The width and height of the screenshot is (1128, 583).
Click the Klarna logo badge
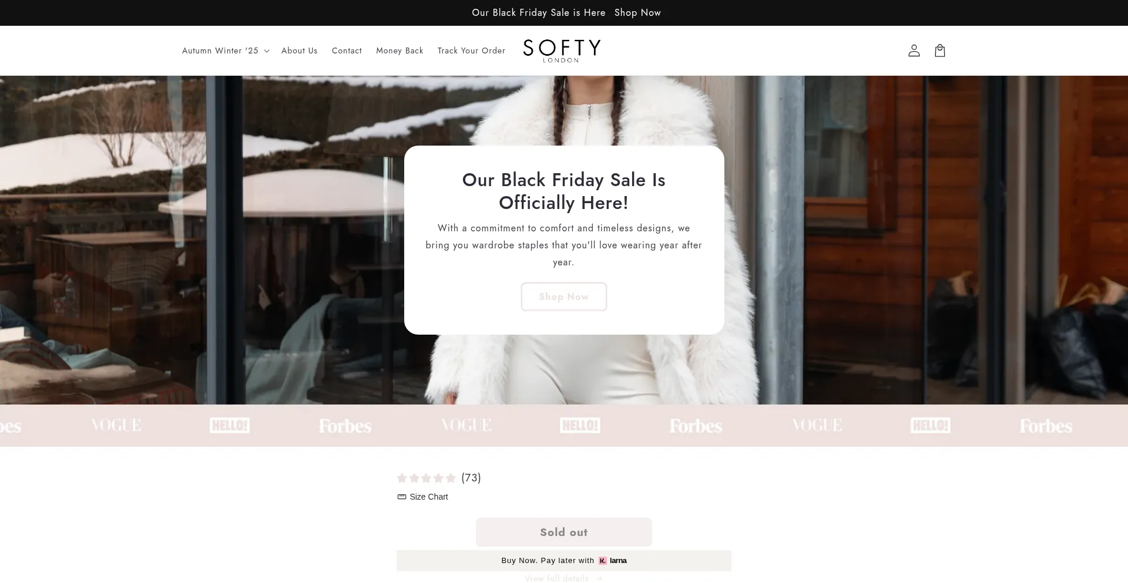tap(613, 561)
